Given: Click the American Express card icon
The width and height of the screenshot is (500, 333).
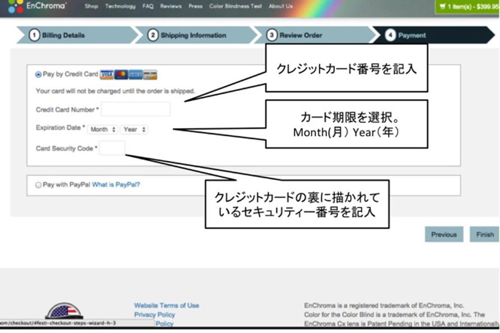Looking at the screenshot, I should [x=135, y=75].
